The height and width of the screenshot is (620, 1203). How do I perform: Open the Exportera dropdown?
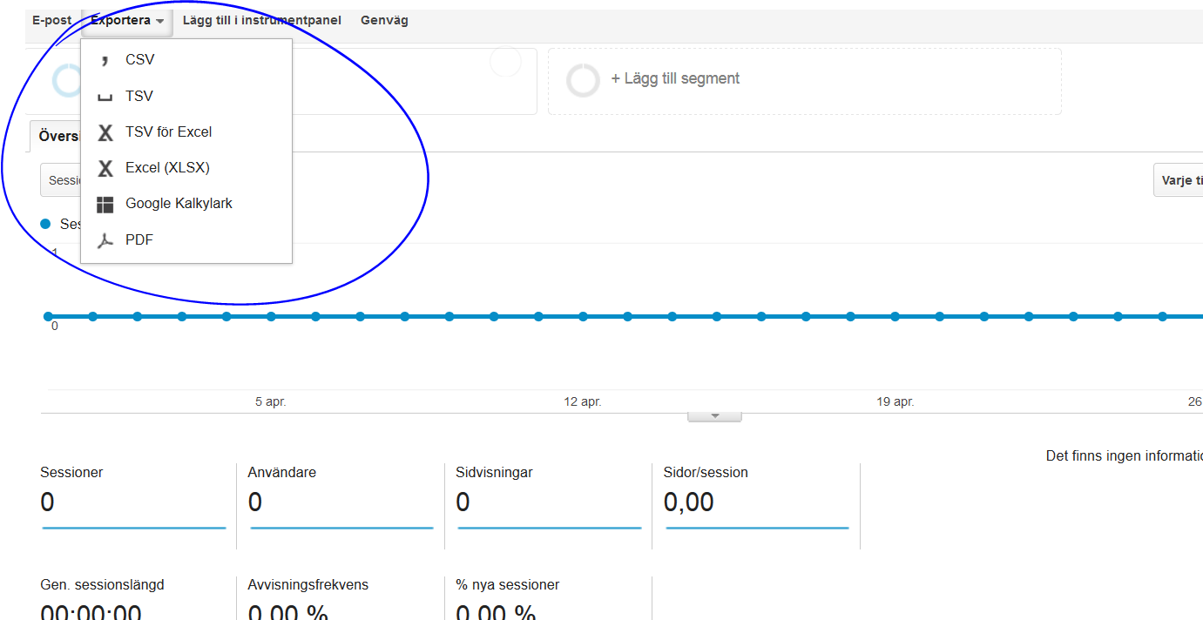(127, 20)
